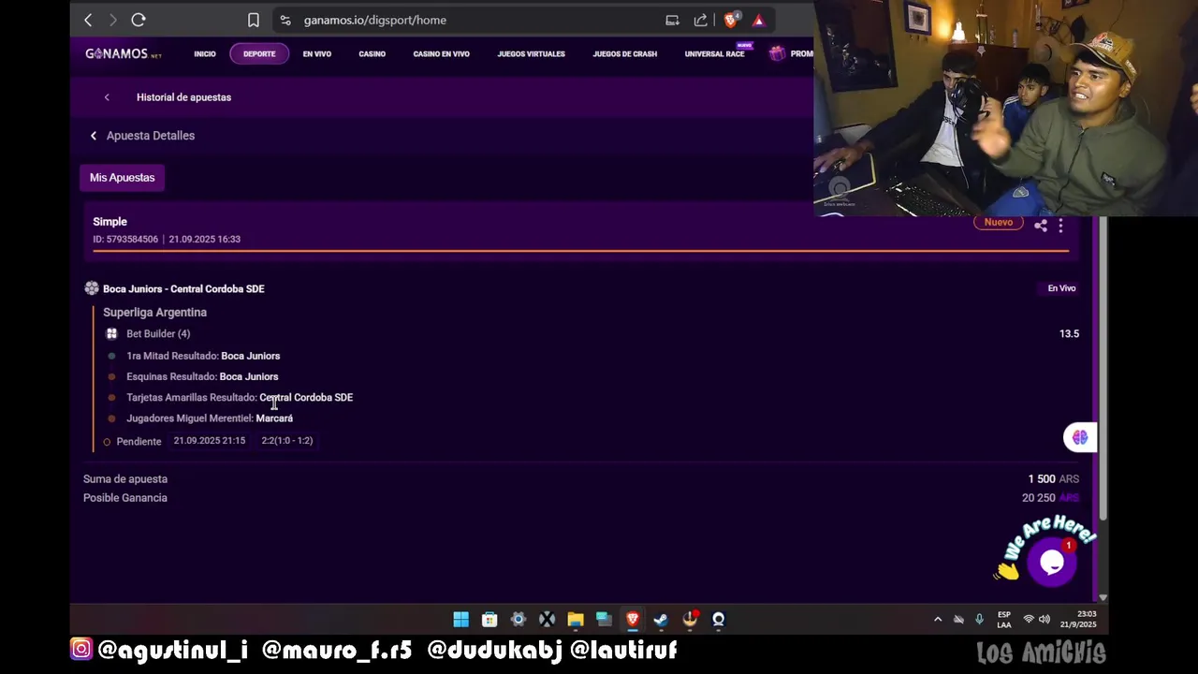The width and height of the screenshot is (1198, 674).
Task: Click Apuesta Detalles label
Action: click(x=151, y=136)
